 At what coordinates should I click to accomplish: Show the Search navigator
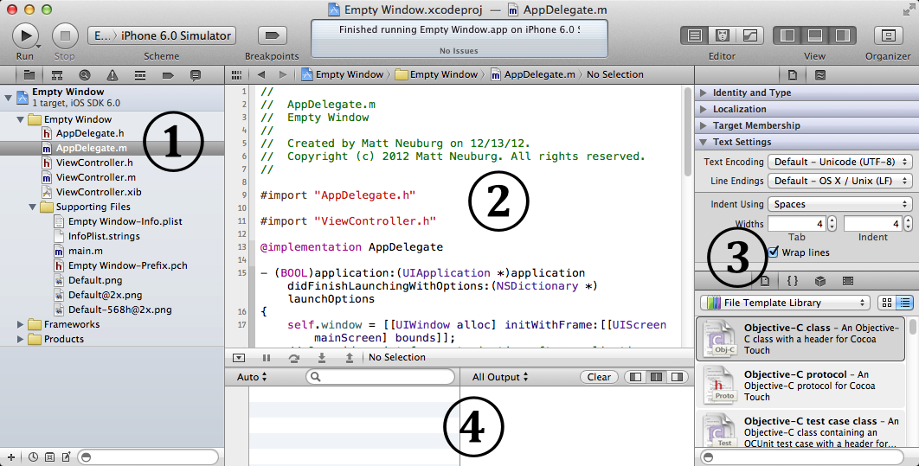pyautogui.click(x=85, y=75)
